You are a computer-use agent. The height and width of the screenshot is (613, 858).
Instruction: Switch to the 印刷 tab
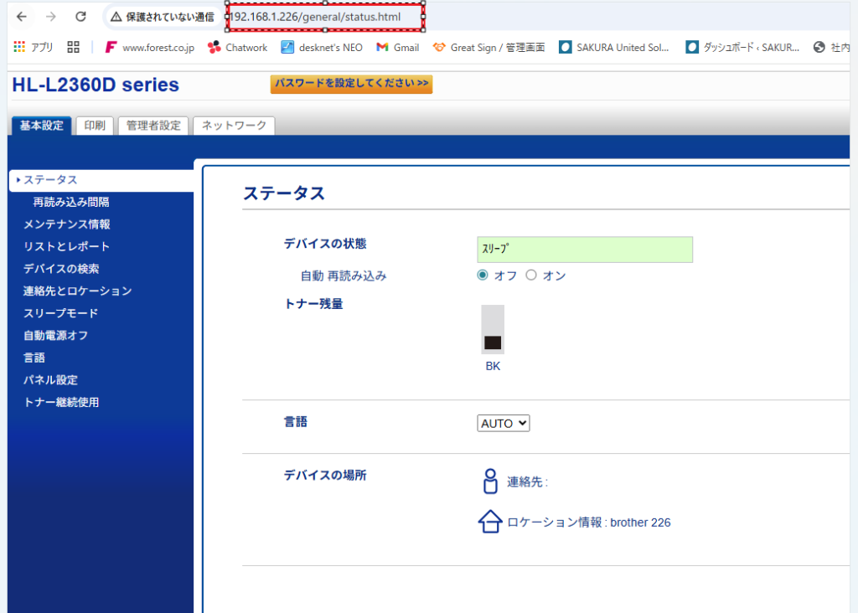click(x=94, y=126)
